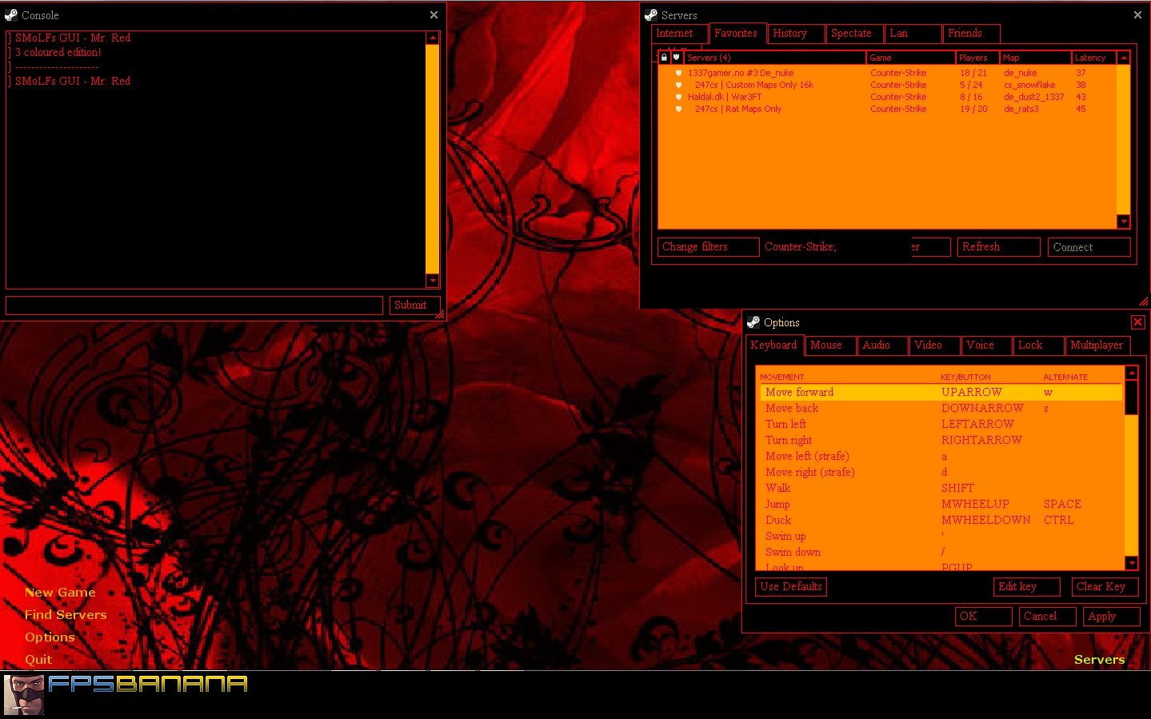The image size is (1151, 719).
Task: Open the Voice options tab
Action: click(981, 345)
